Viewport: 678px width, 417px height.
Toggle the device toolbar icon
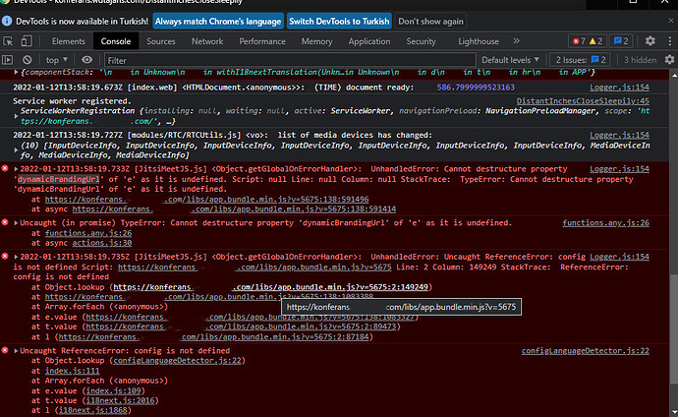coord(27,41)
